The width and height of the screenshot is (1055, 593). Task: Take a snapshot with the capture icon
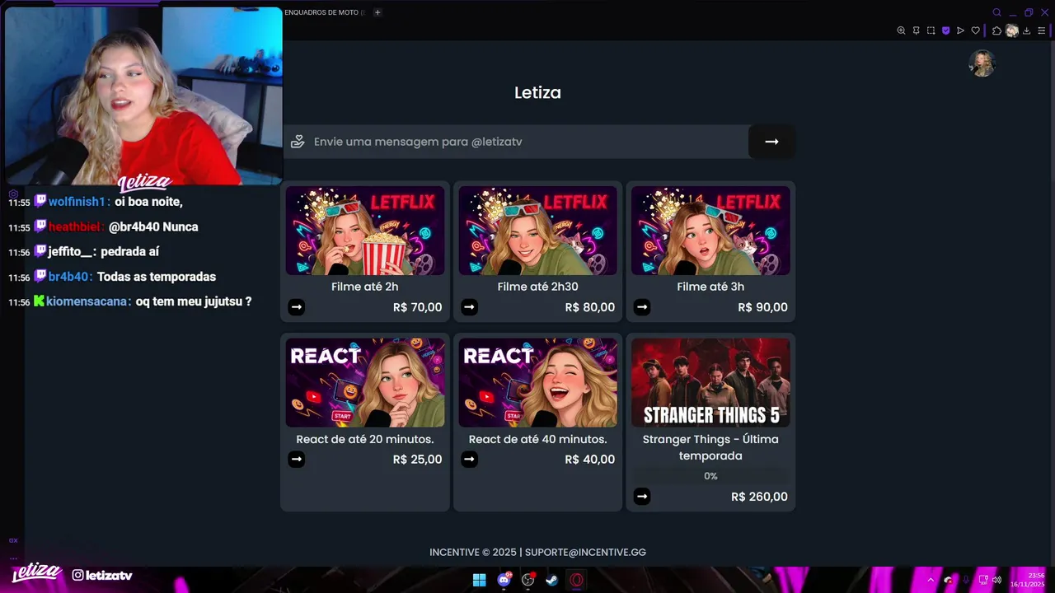click(931, 30)
